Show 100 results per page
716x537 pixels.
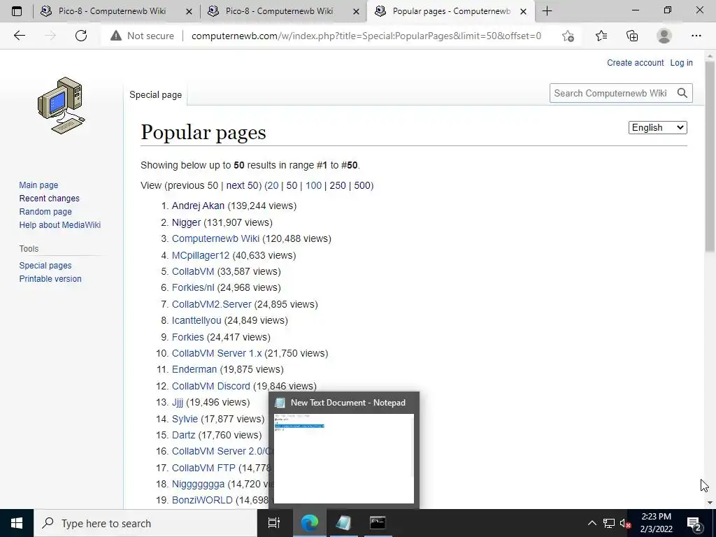(x=314, y=185)
